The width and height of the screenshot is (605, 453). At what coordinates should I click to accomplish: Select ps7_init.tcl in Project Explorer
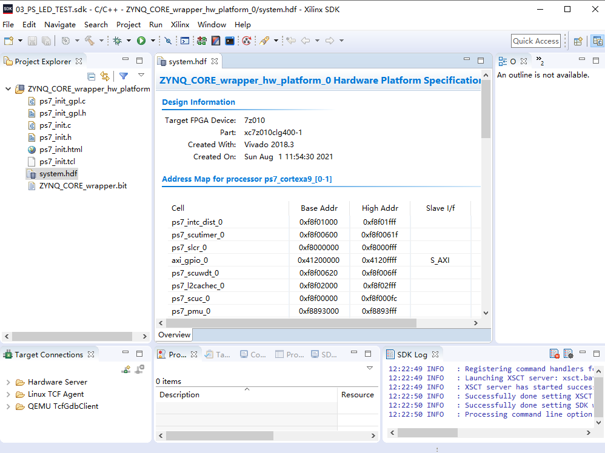pos(57,162)
